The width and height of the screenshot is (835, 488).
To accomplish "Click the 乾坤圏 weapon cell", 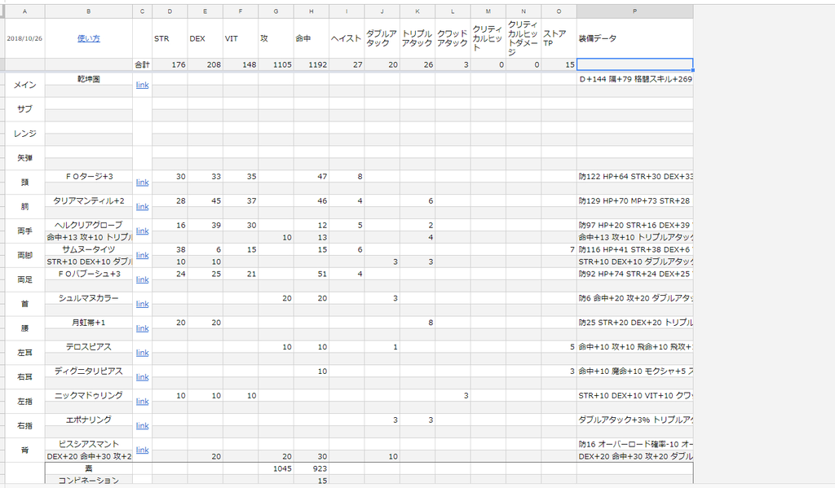I will point(88,79).
